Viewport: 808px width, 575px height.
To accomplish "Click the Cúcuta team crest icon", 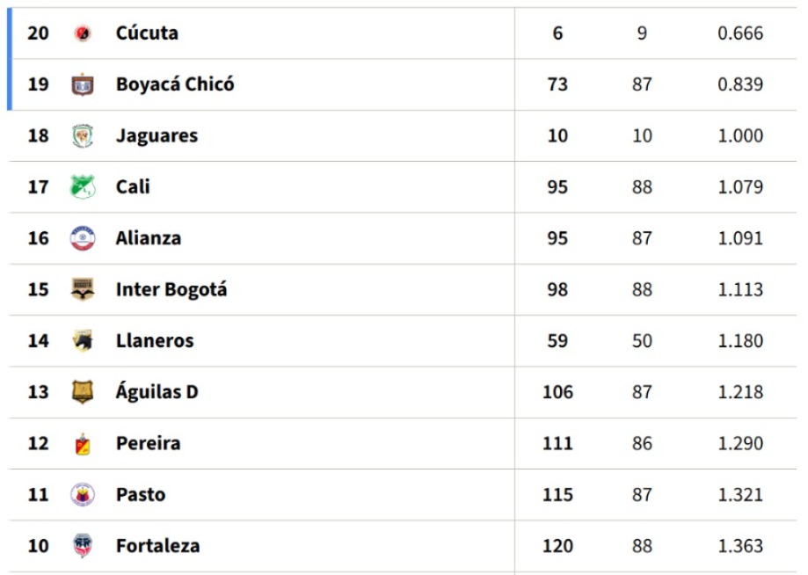I will [x=83, y=33].
